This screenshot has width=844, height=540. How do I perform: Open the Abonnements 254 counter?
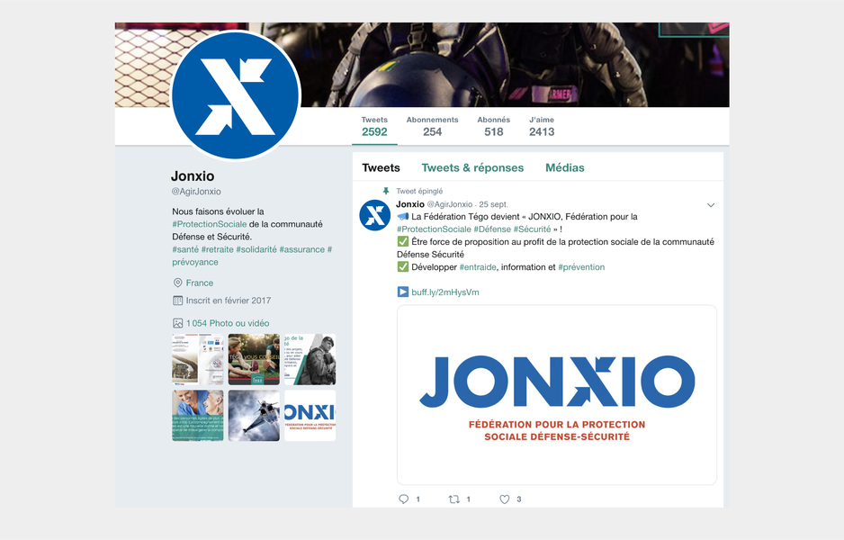432,127
